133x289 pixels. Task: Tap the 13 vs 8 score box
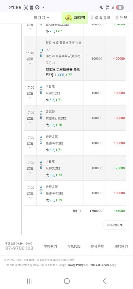(x=41, y=53)
